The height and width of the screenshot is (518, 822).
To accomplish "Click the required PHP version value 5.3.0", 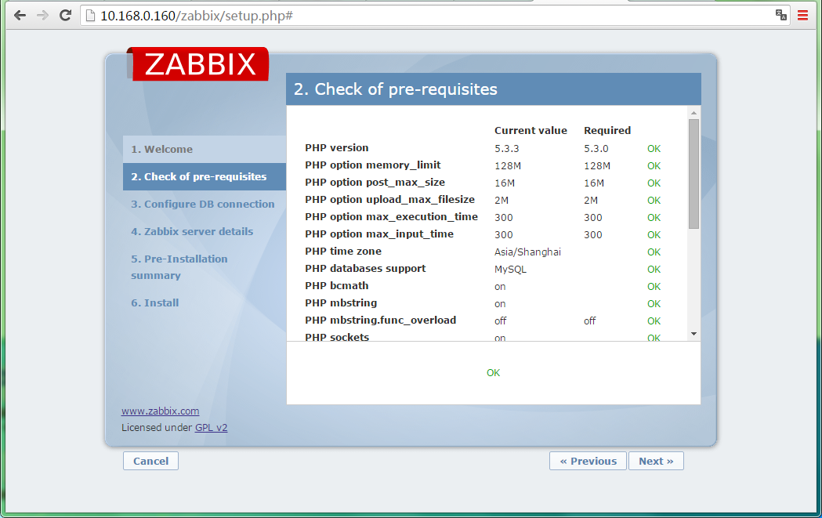I will click(x=596, y=149).
